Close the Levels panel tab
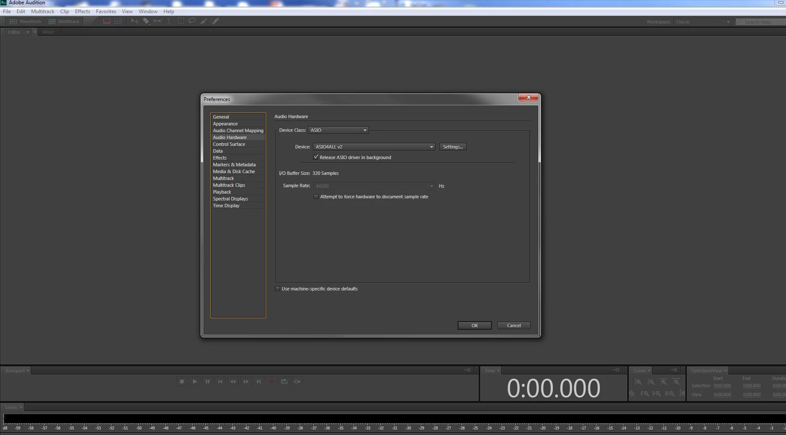 click(21, 407)
